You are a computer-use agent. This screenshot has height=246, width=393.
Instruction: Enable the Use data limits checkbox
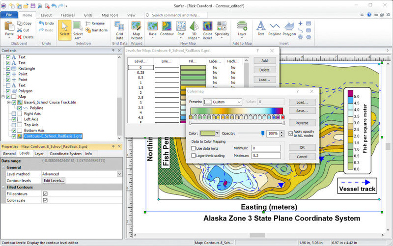[x=193, y=148]
